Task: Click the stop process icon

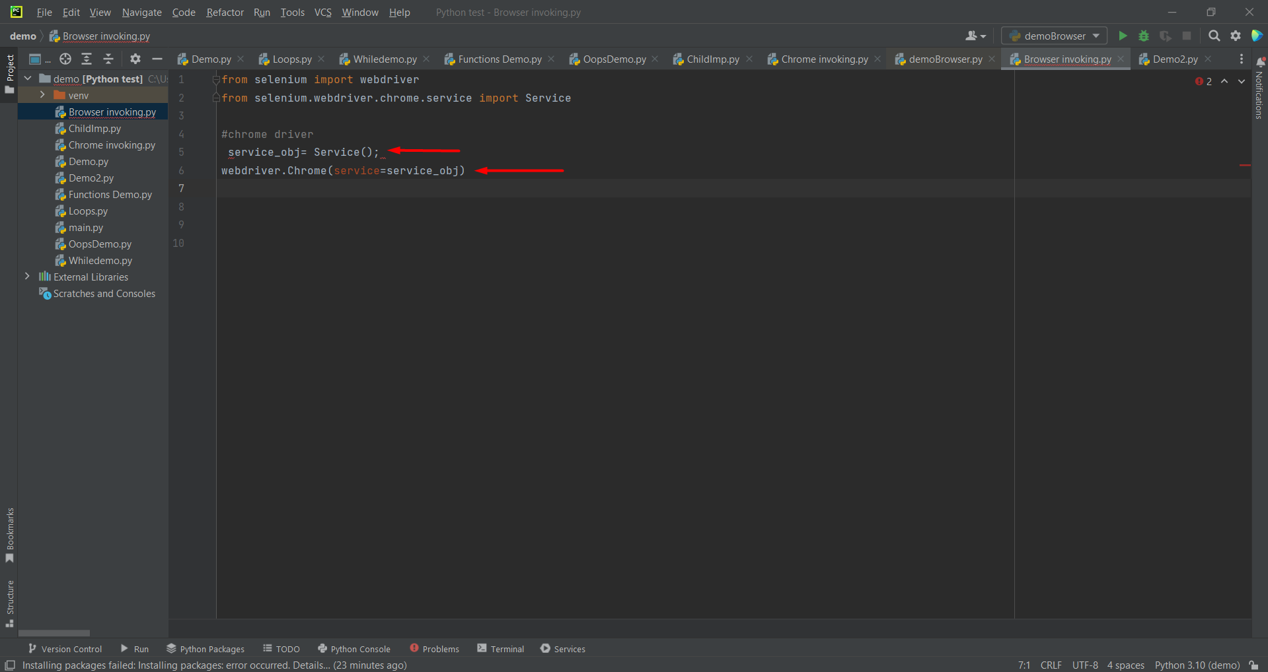Action: [1187, 36]
